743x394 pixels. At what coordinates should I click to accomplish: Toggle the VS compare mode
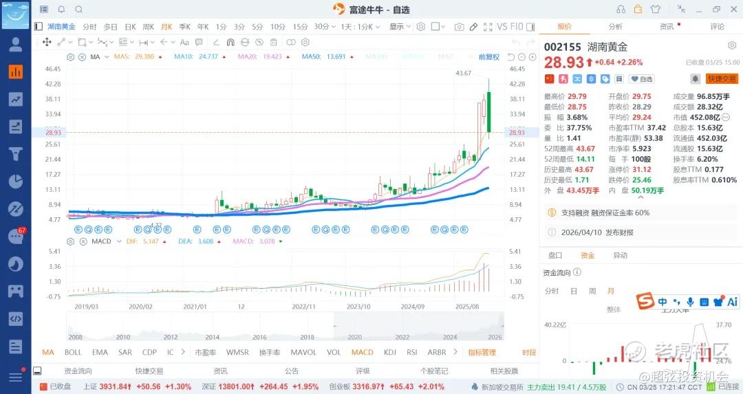502,27
